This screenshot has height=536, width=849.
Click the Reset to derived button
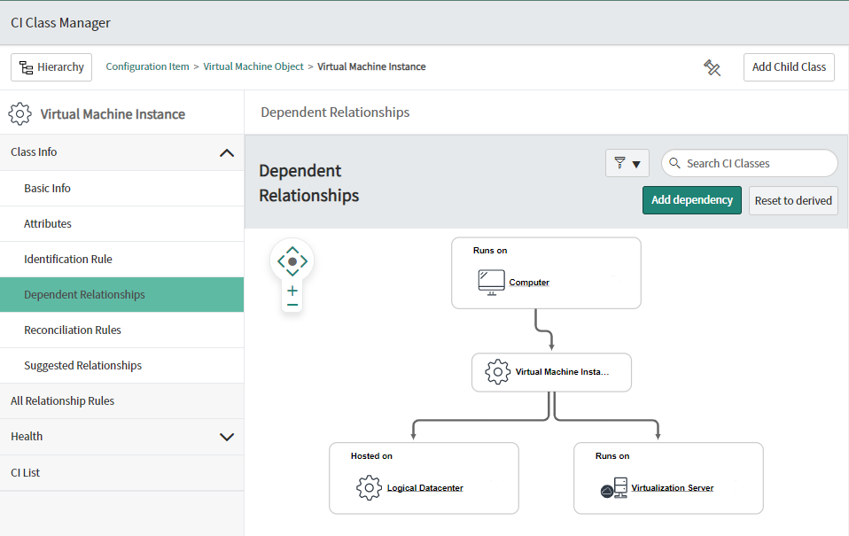792,200
